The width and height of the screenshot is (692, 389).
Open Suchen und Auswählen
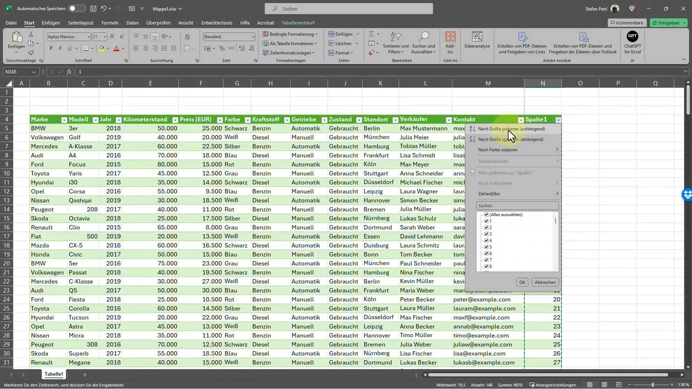coord(423,43)
